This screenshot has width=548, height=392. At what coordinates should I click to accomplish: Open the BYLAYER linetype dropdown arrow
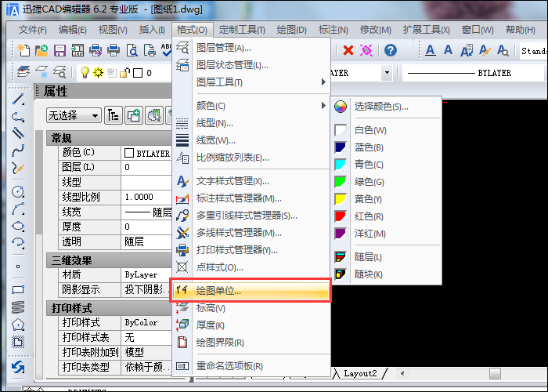pos(387,73)
